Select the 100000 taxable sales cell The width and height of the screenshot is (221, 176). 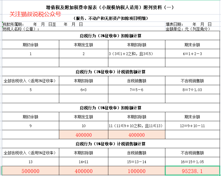(136, 171)
